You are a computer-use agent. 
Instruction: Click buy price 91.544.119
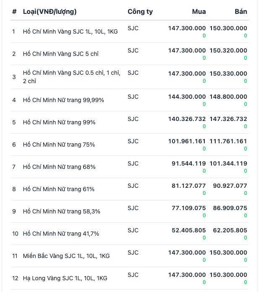tap(189, 163)
